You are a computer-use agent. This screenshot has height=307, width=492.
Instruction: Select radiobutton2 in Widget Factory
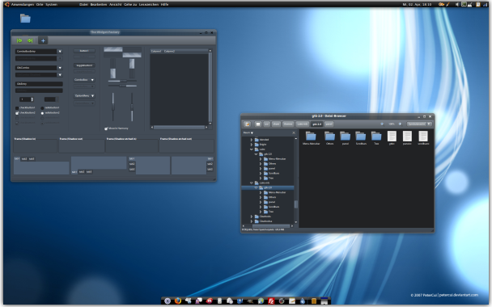click(x=42, y=113)
